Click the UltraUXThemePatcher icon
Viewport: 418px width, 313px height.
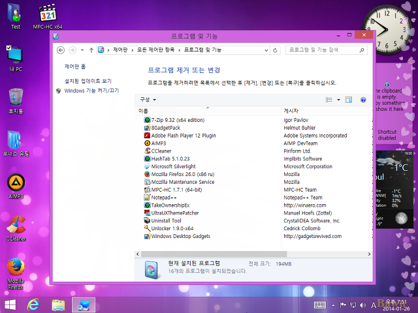point(147,213)
